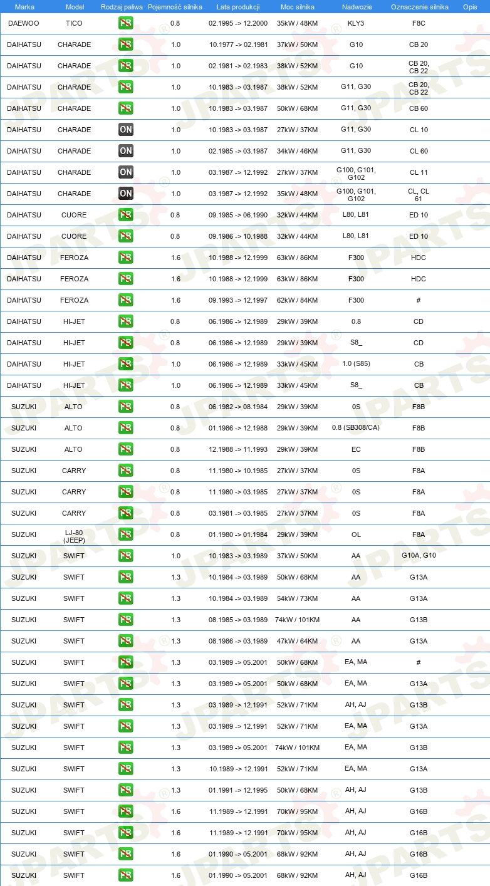Image resolution: width=490 pixels, height=886 pixels.
Task: Click the petrol icon in the SWIFT 10.1989 row
Action: (x=125, y=769)
